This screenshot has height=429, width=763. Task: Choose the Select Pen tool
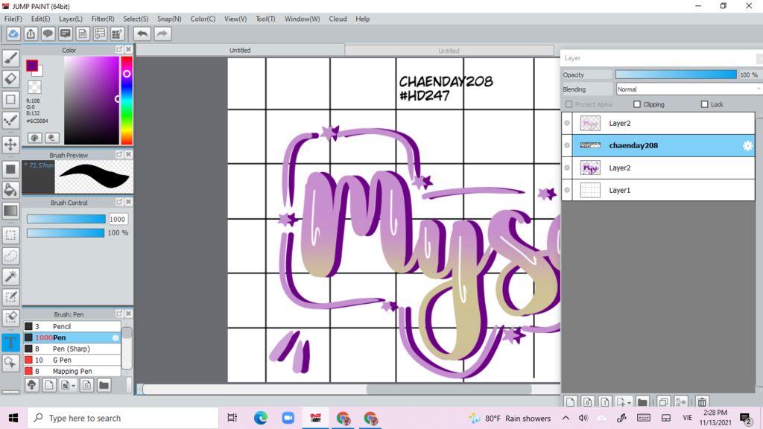pos(10,296)
